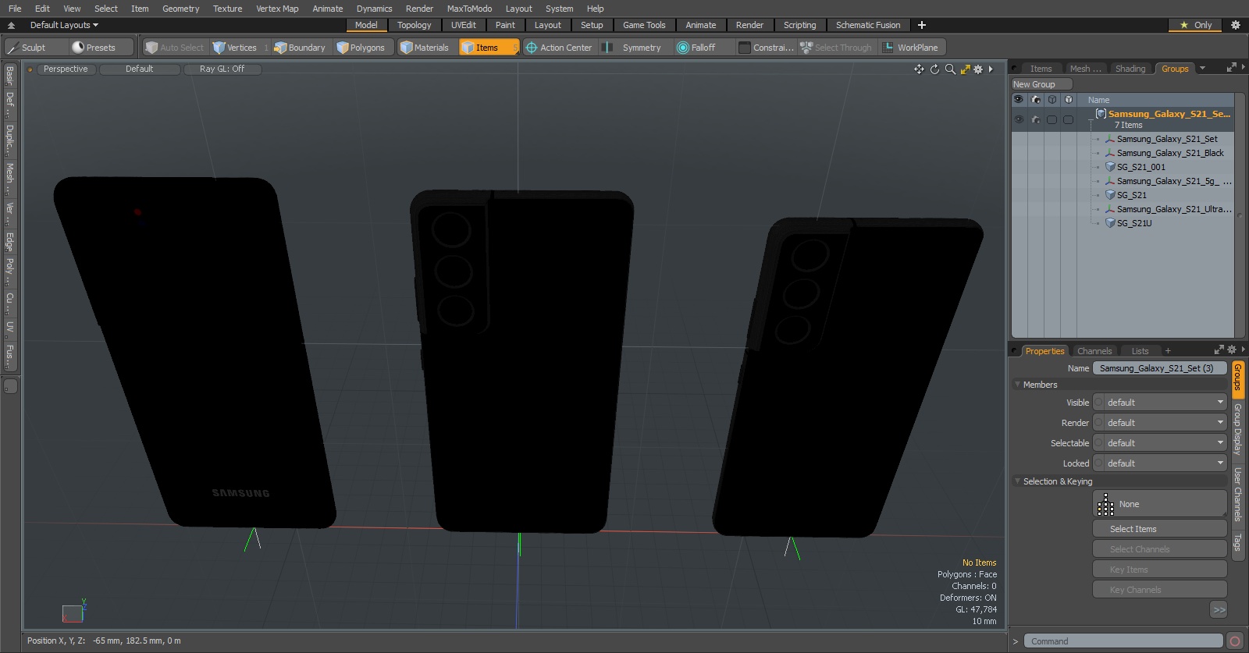Toggle Auto Select
Image resolution: width=1249 pixels, height=653 pixels.
click(174, 48)
